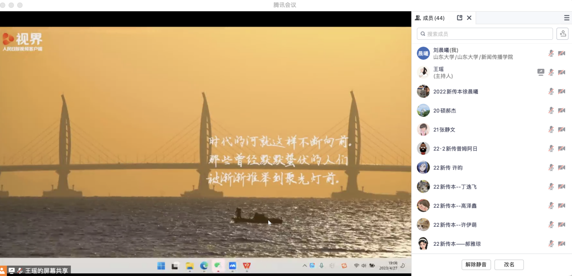Select the 成员 (44) tab
The image size is (572, 276).
(430, 18)
